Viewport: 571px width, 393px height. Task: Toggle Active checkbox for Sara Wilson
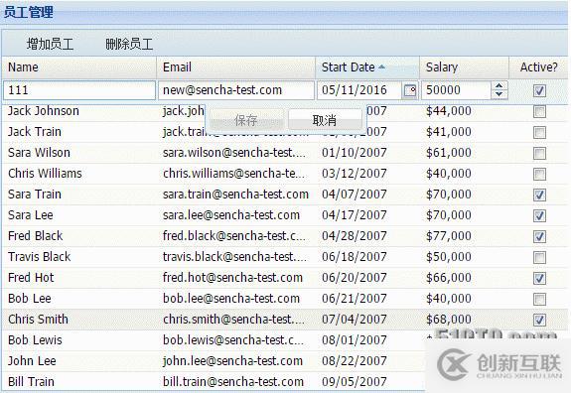[539, 153]
